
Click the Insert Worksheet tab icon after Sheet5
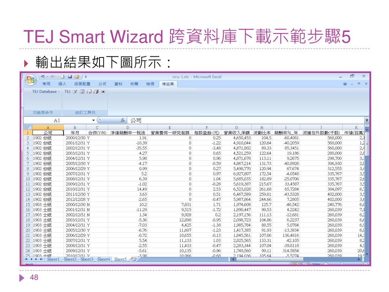[x=134, y=259]
